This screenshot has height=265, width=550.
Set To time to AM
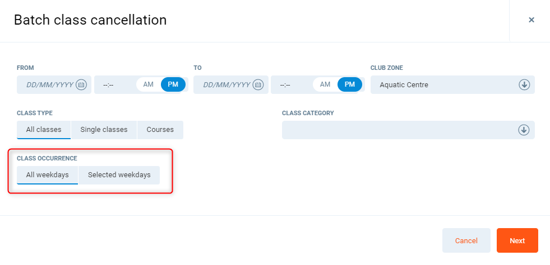[325, 84]
